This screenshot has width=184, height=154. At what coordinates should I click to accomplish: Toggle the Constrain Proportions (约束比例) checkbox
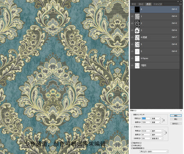[x=132, y=145]
